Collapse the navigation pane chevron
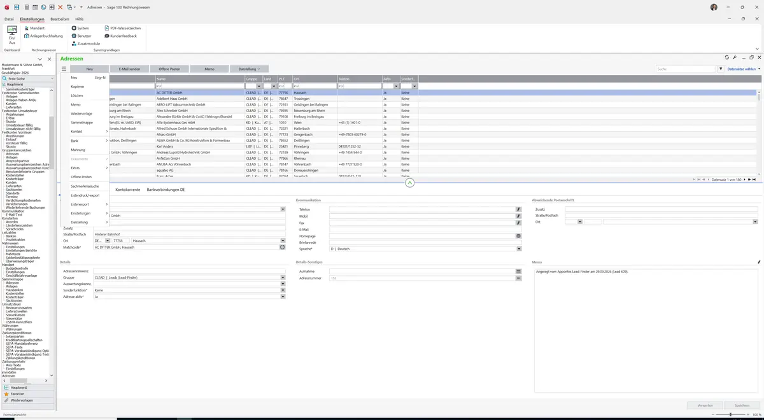 click(39, 59)
